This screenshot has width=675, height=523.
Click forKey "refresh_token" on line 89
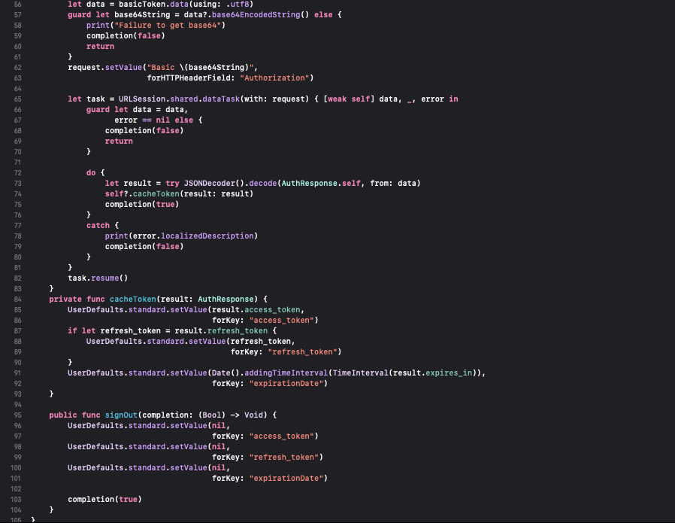(286, 352)
